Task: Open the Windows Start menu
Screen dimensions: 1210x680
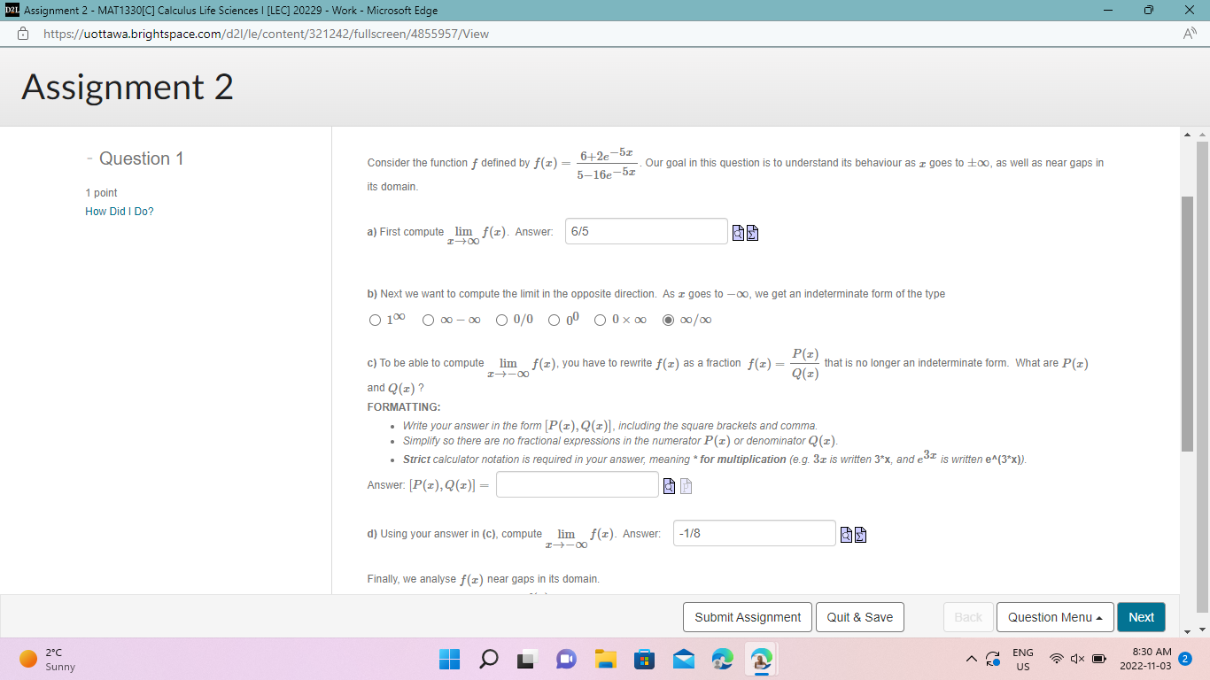Action: click(x=449, y=659)
